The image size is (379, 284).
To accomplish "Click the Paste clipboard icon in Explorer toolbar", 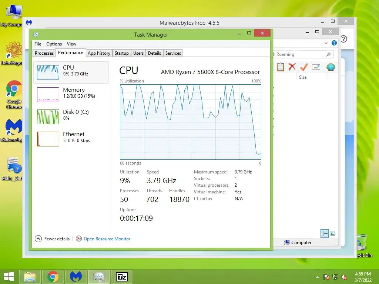I will (x=281, y=67).
